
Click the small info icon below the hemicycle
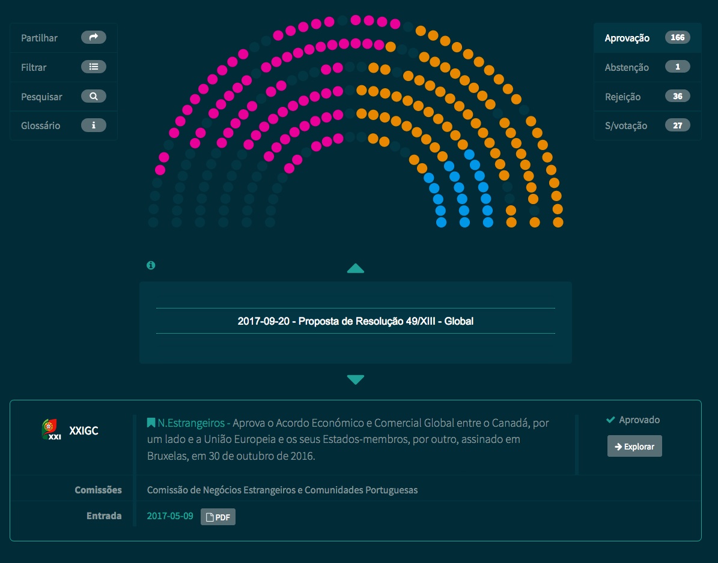[x=151, y=265]
